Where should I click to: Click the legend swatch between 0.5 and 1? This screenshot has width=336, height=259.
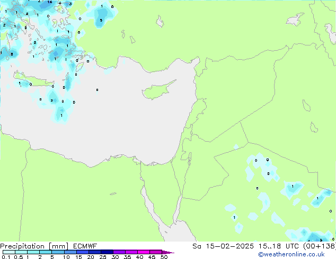[21, 252]
